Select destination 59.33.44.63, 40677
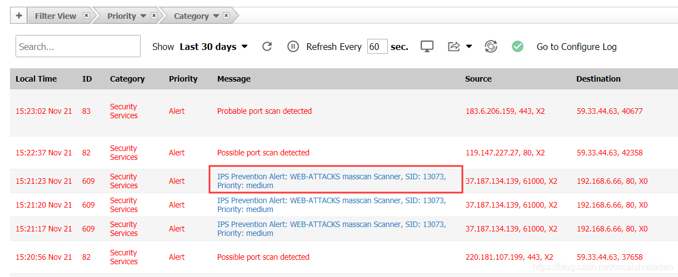Viewport: 678px width, 277px height. [x=610, y=111]
